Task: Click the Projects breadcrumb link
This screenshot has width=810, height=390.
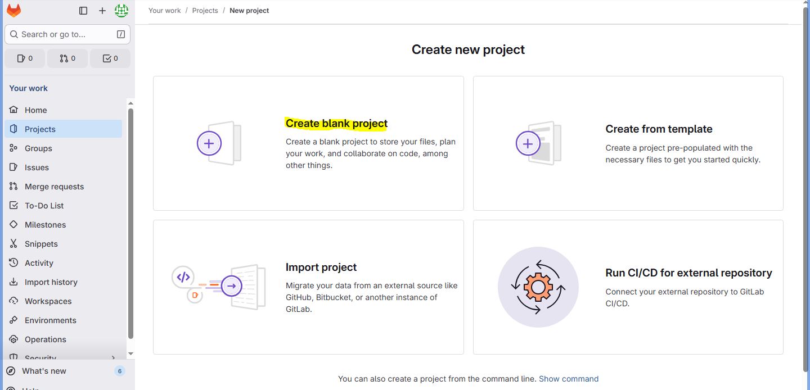Action: (205, 11)
